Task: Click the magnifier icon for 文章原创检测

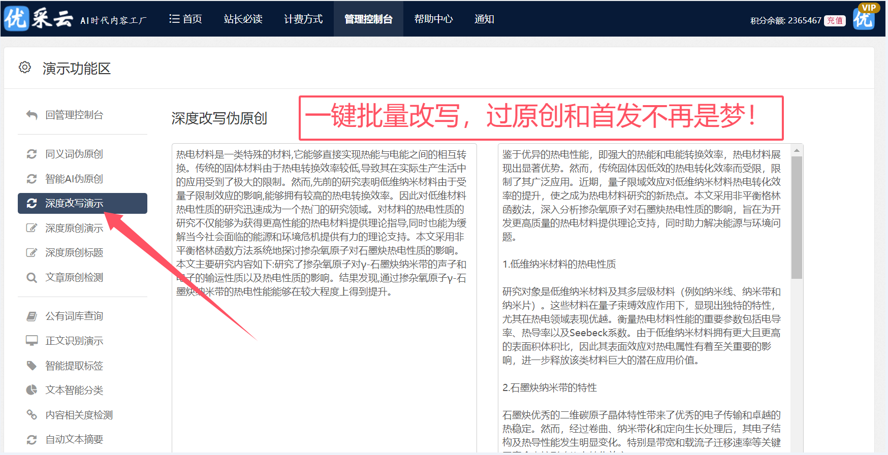Action: (x=31, y=278)
